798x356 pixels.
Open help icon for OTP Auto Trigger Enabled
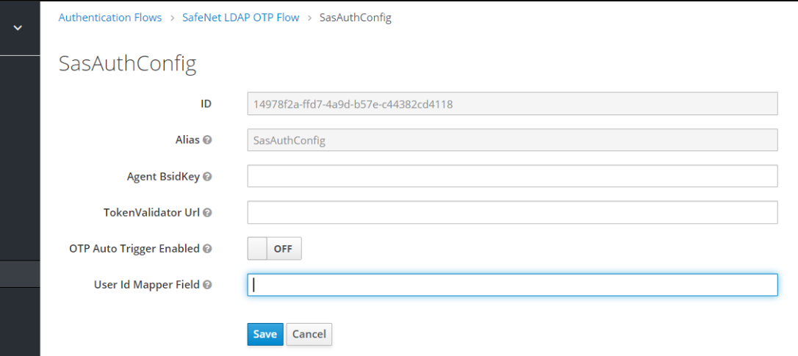click(207, 249)
